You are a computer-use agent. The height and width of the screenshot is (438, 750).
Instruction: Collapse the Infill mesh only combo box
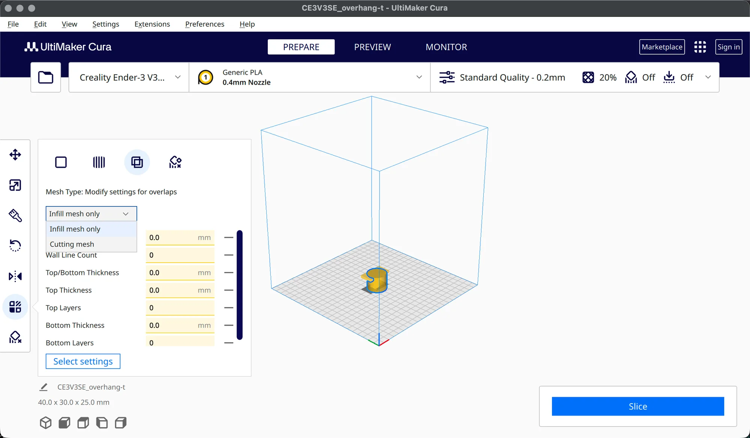[x=91, y=214]
